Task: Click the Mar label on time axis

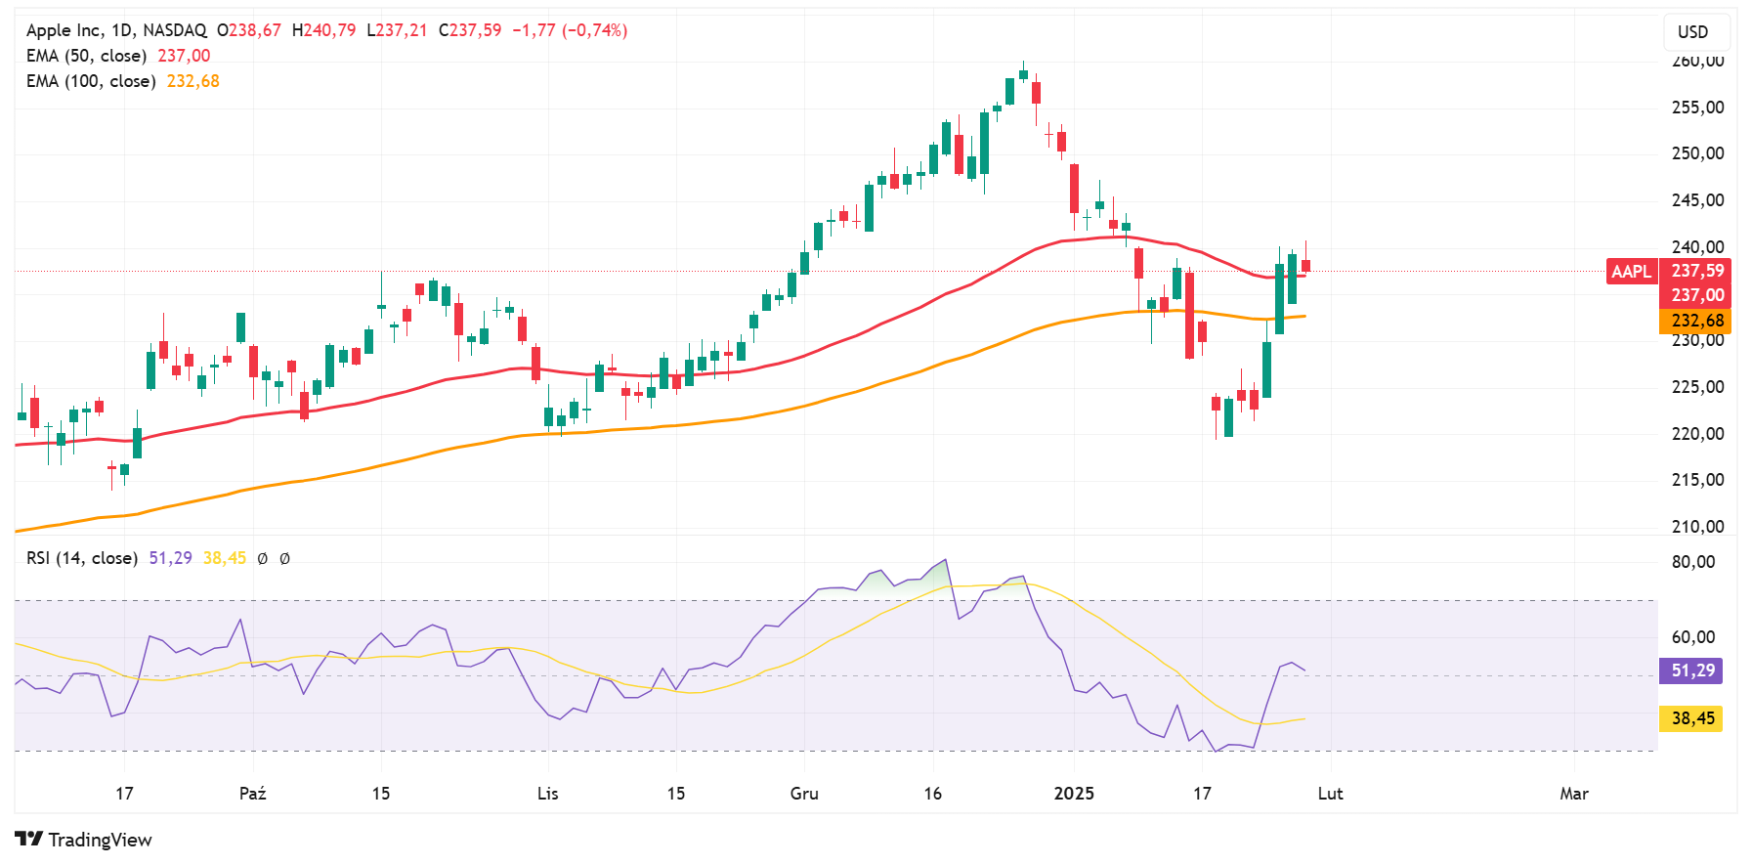Action: (1573, 794)
